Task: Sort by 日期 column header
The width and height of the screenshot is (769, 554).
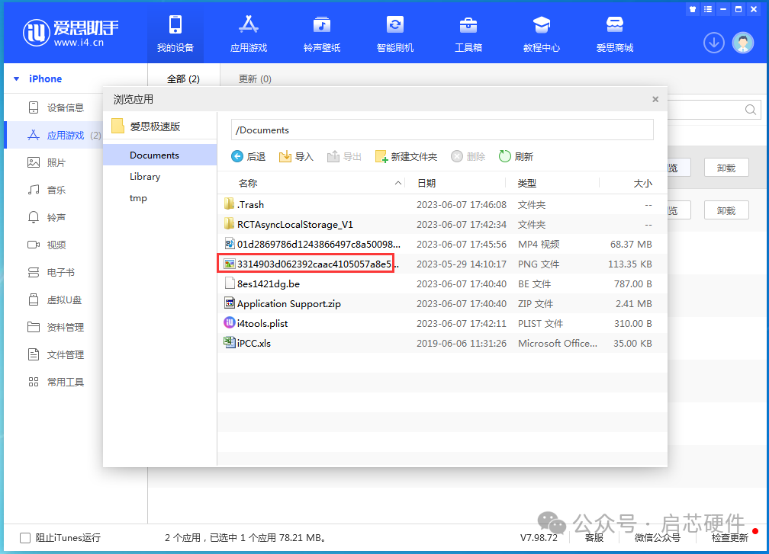Action: pyautogui.click(x=426, y=183)
